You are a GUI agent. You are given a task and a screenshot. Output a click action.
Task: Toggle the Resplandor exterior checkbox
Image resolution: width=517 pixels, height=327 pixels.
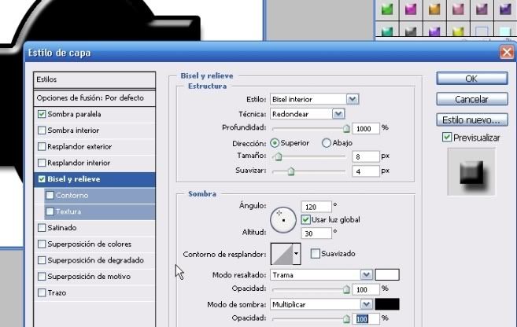pos(42,146)
